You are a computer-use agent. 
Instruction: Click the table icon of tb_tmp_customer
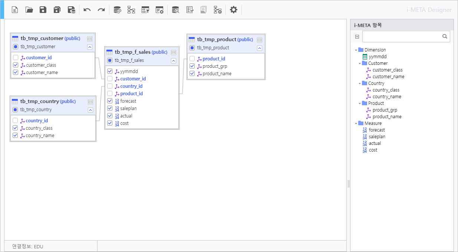pos(15,39)
